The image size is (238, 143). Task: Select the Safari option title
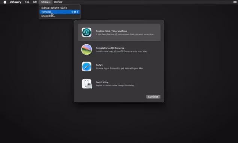[x=99, y=65]
